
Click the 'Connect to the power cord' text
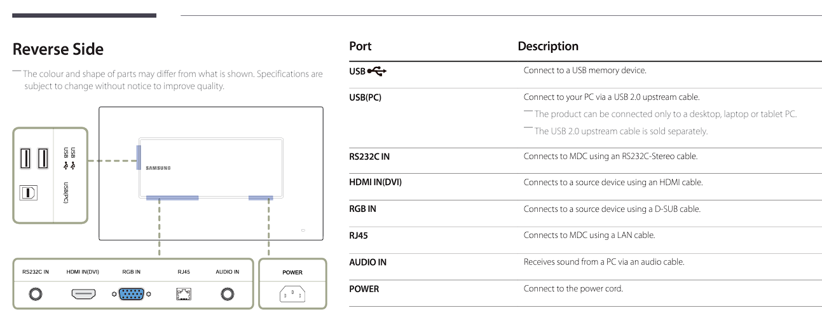tap(573, 289)
